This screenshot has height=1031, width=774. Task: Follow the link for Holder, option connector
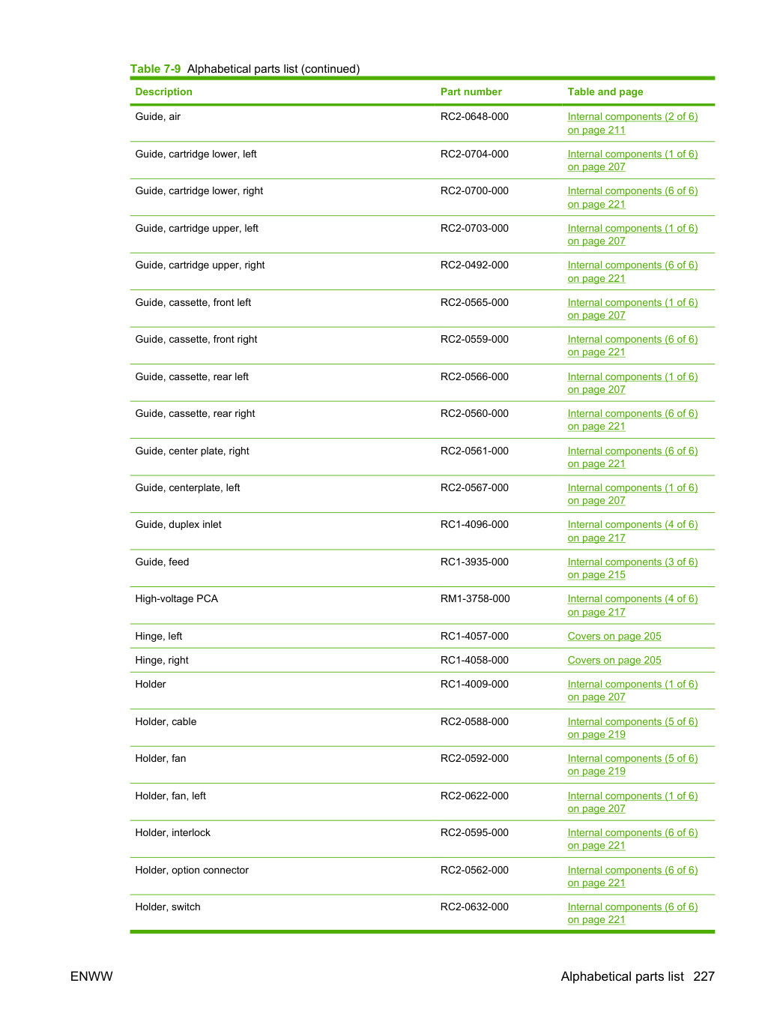(632, 877)
